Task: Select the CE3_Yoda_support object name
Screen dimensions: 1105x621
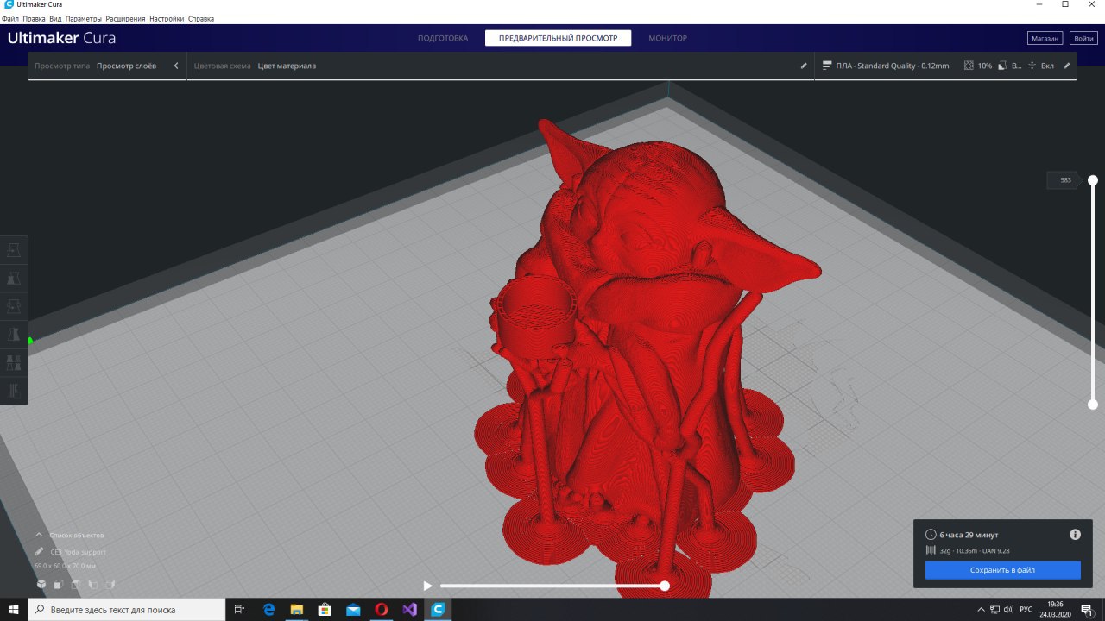Action: tap(78, 552)
